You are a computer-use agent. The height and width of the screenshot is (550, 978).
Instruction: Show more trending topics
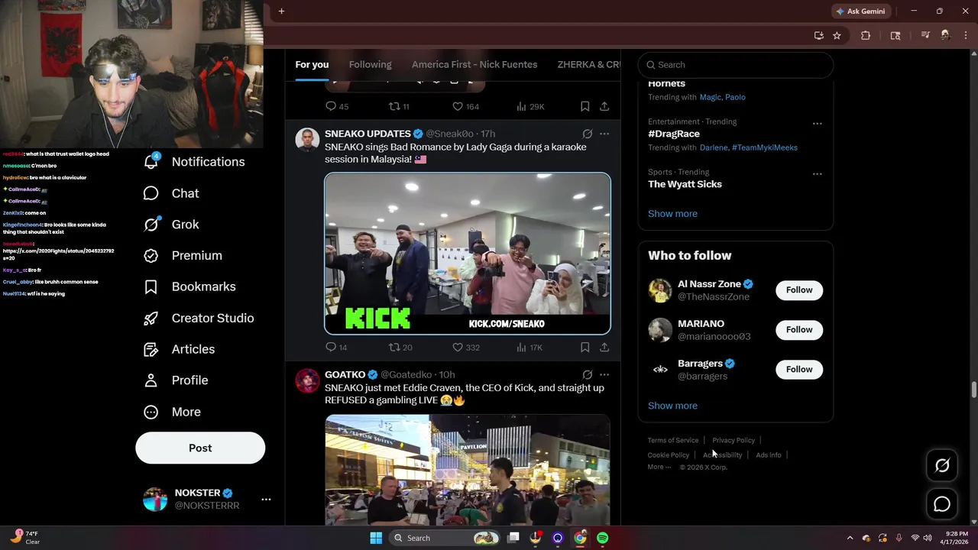point(672,213)
